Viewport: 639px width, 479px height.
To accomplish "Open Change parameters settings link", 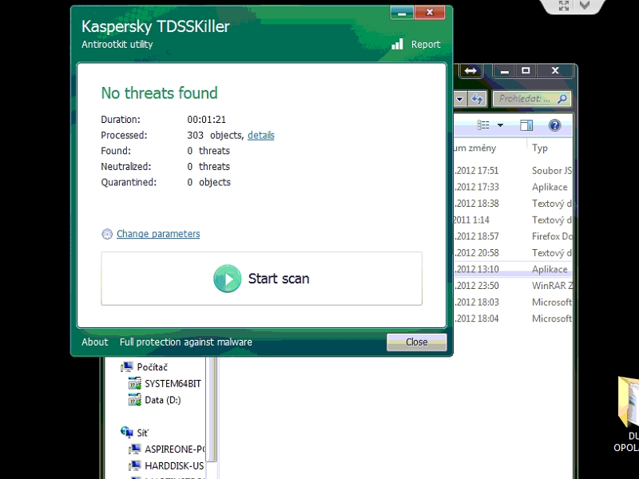I will (x=158, y=234).
